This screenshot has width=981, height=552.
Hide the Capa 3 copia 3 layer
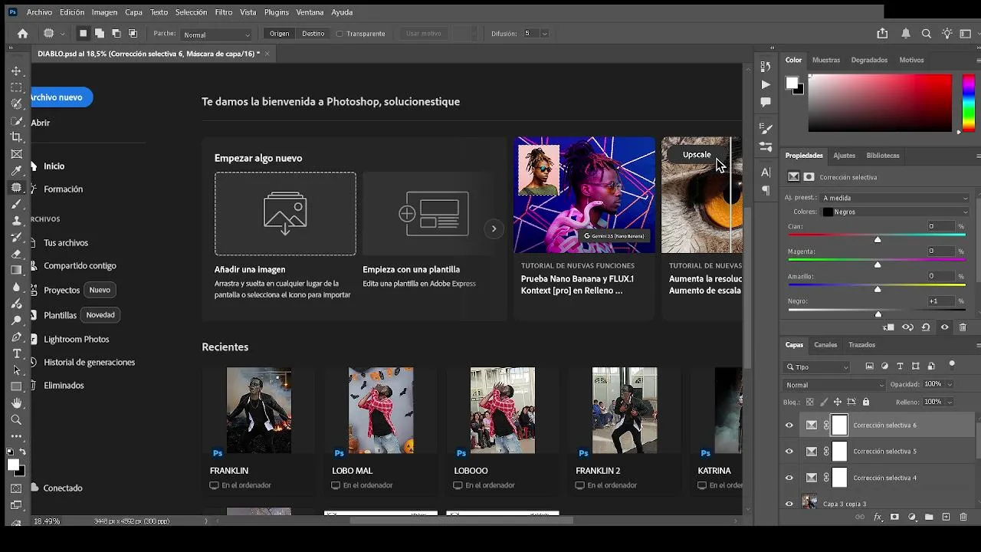click(789, 504)
